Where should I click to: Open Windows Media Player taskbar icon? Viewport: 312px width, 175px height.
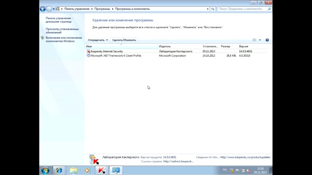coord(87,171)
